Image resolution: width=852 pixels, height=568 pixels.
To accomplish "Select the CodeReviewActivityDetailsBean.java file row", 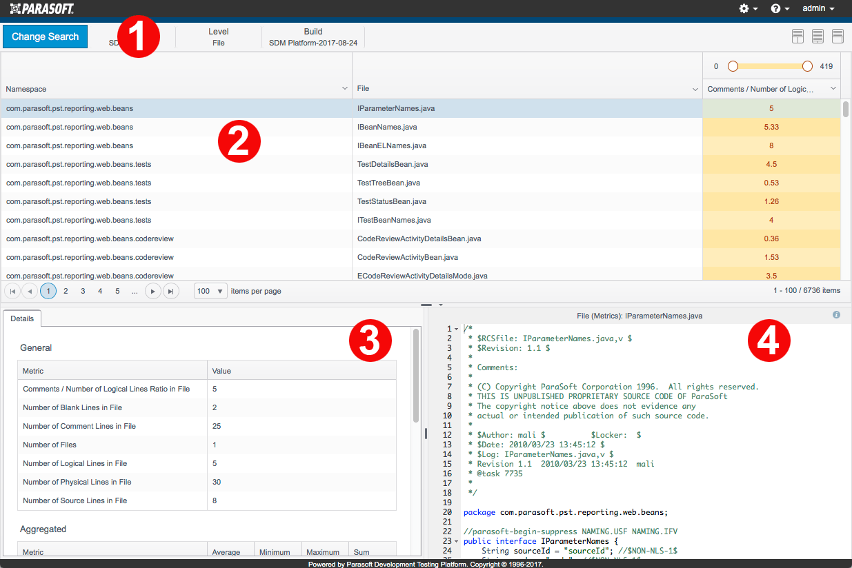I will coord(419,239).
